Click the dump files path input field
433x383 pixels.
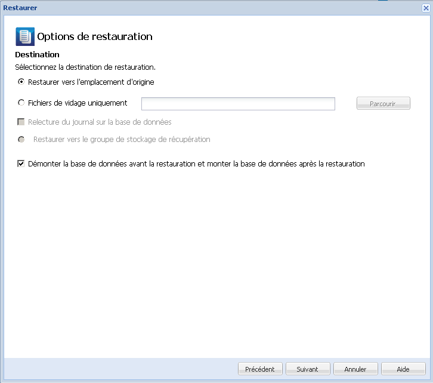coord(238,104)
